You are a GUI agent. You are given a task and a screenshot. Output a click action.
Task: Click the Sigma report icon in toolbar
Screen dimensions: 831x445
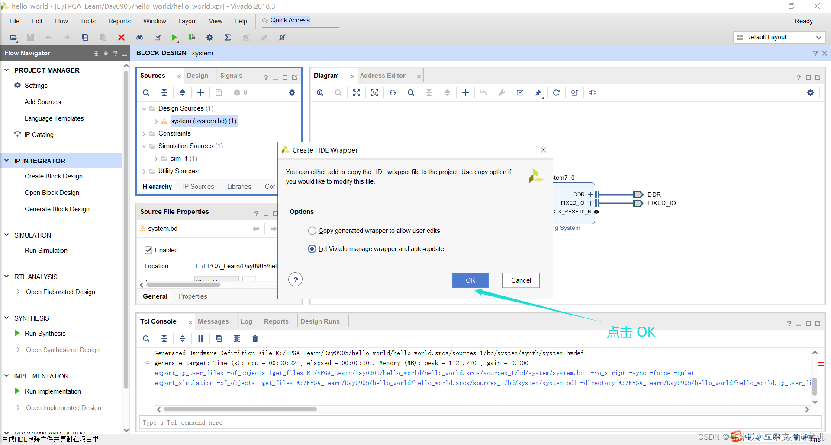[x=228, y=38]
